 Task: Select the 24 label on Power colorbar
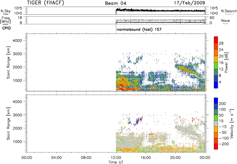pyautogui.click(x=221, y=50)
